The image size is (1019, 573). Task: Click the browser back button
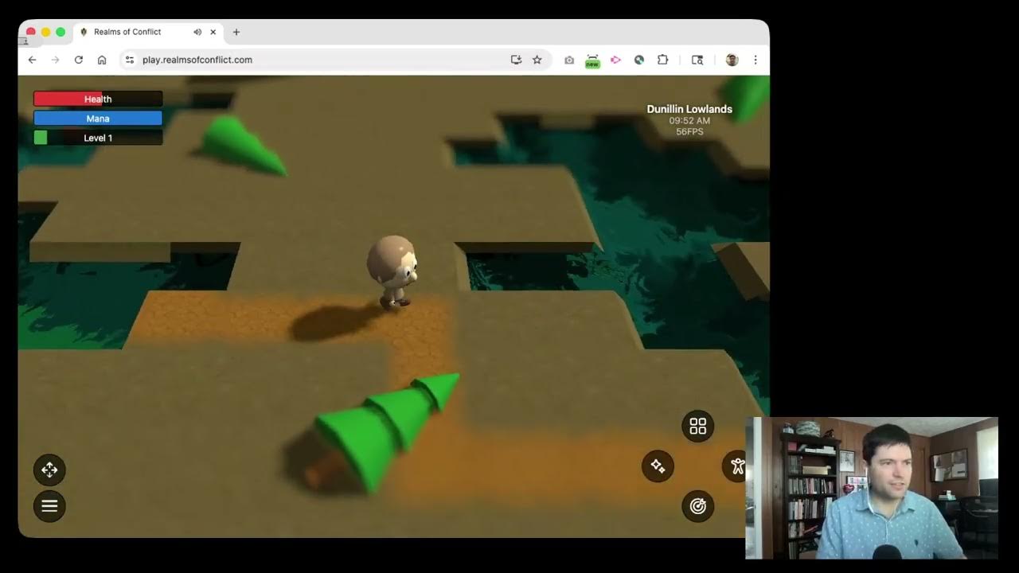(x=32, y=60)
